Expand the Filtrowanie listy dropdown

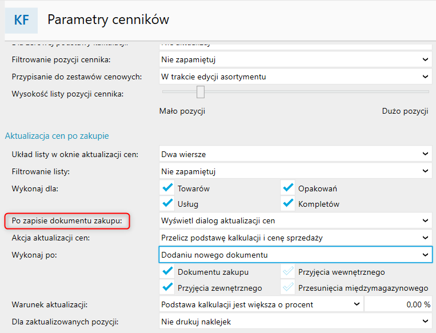tap(295, 171)
